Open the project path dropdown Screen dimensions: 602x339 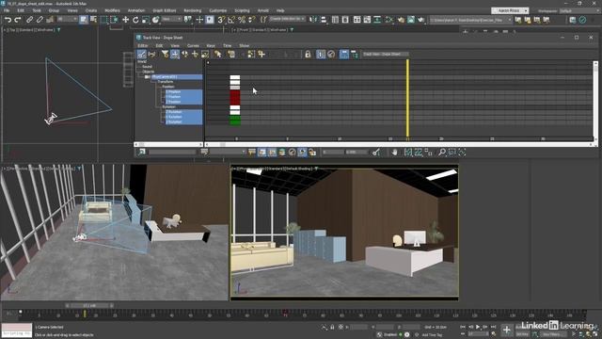pyautogui.click(x=470, y=20)
